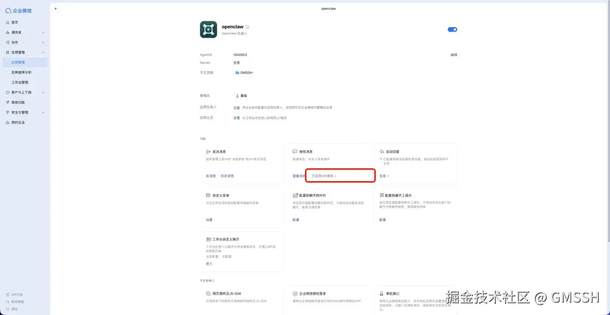
Task: Click the 自动回复 reply arrow icon
Action: pyautogui.click(x=382, y=152)
